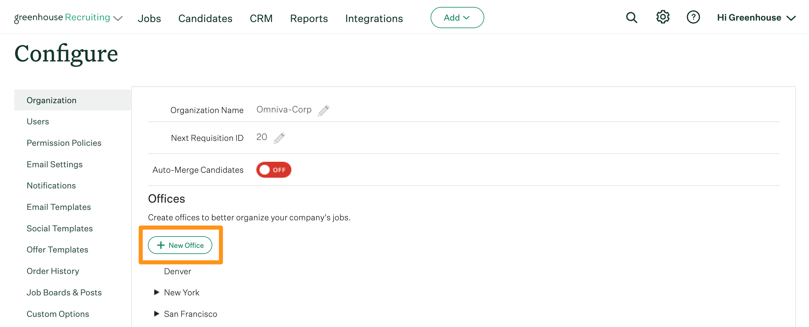The height and width of the screenshot is (327, 809).
Task: Select Email Templates in the sidebar
Action: [x=58, y=207]
